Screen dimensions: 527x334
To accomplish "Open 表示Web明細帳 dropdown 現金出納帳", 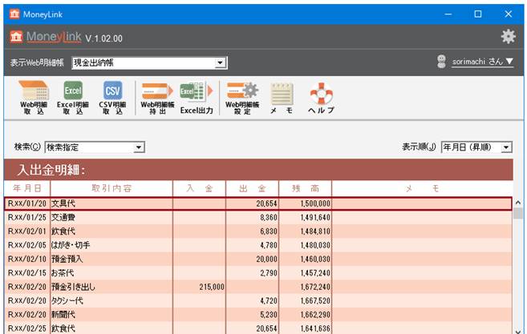I will click(x=149, y=62).
